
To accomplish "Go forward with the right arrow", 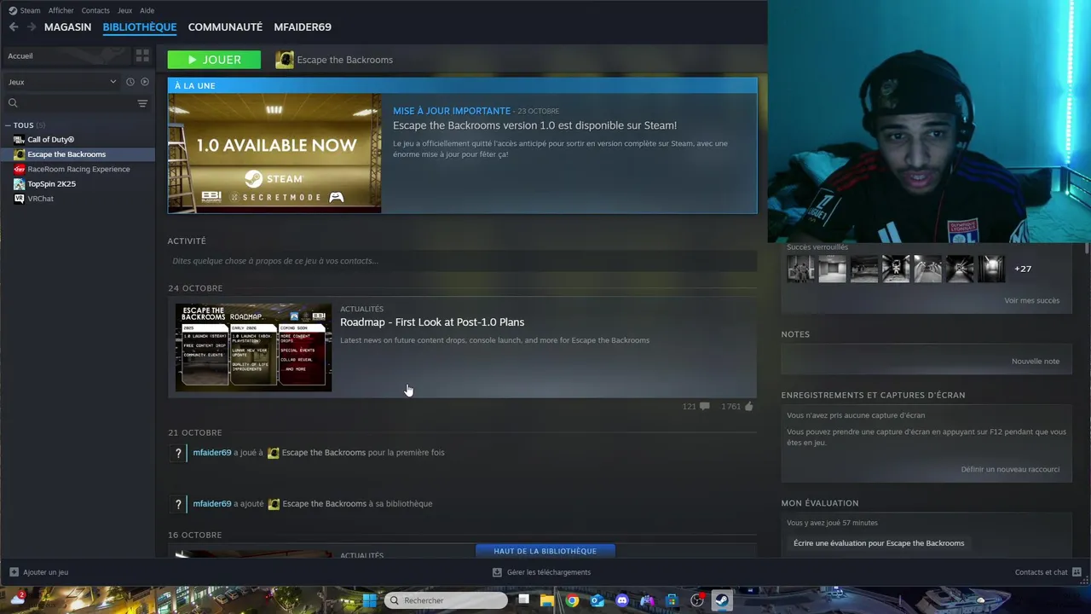I will point(32,27).
